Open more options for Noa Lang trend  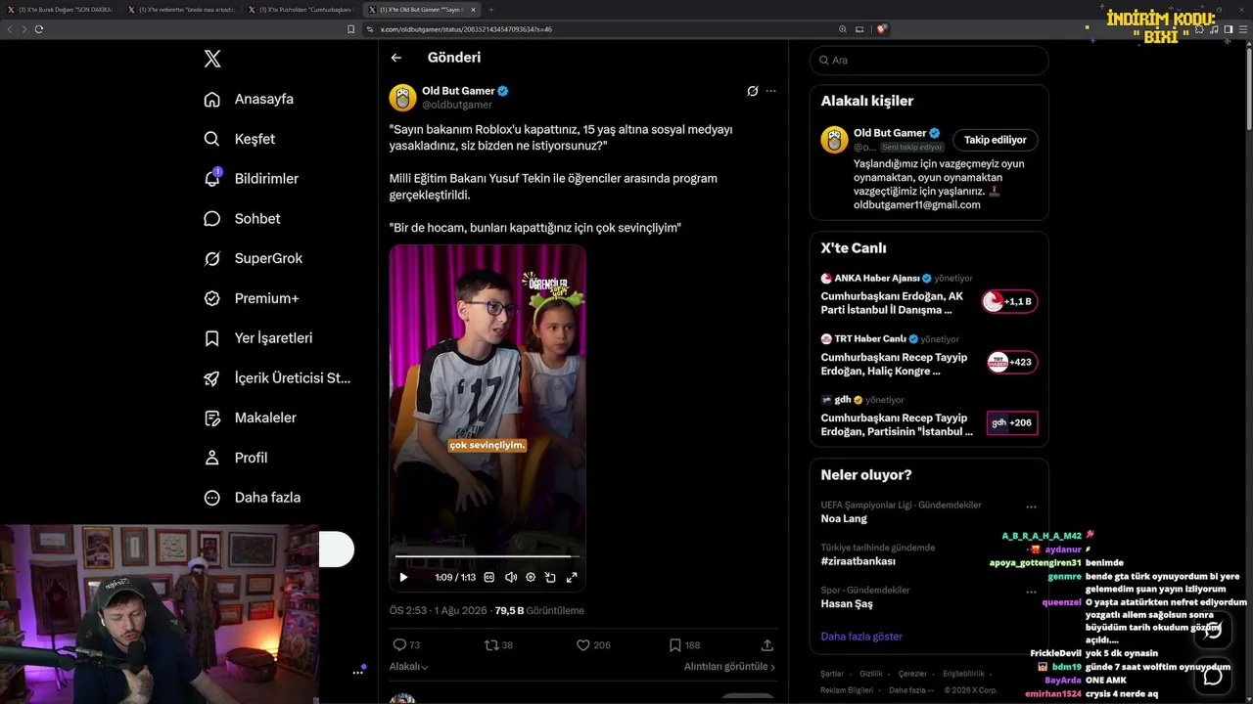(1031, 506)
